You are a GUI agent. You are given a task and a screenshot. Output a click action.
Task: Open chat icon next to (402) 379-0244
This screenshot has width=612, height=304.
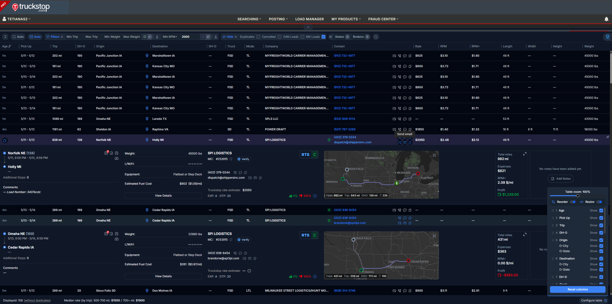tap(240, 173)
